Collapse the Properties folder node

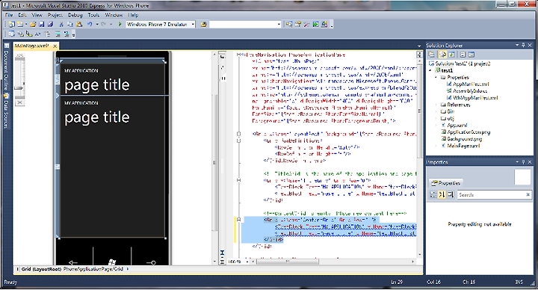(x=436, y=78)
